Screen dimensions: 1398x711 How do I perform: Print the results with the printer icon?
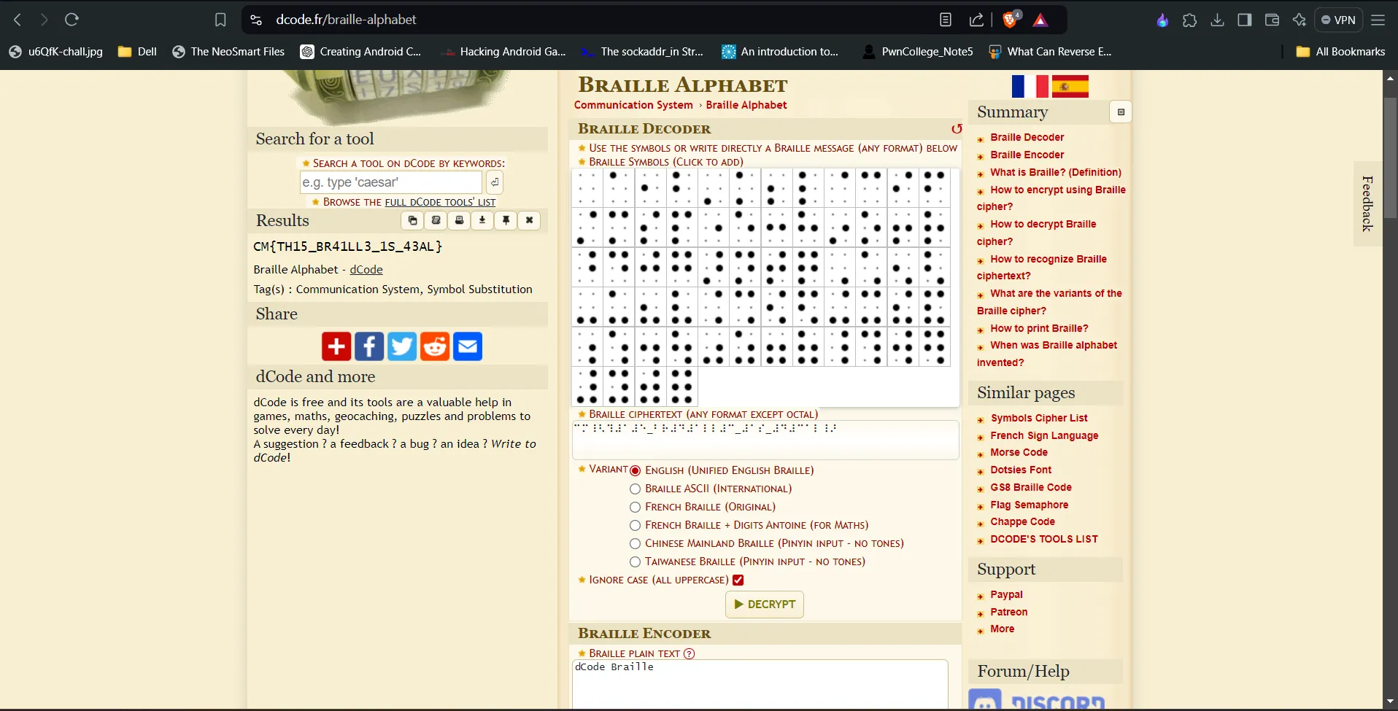(x=459, y=220)
